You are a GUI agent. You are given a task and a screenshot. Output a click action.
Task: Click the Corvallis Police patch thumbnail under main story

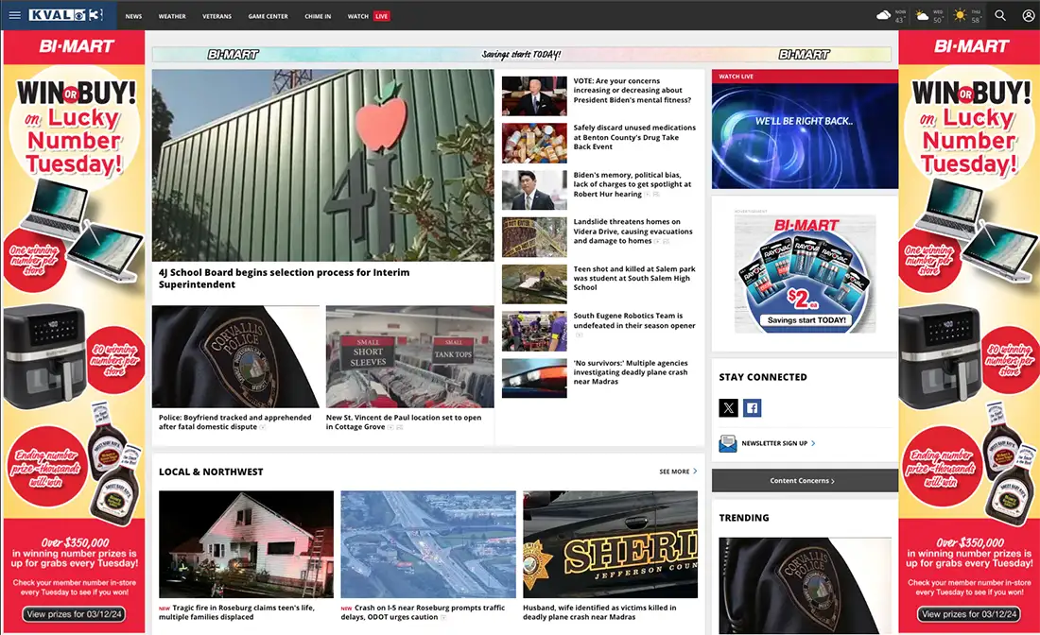235,356
